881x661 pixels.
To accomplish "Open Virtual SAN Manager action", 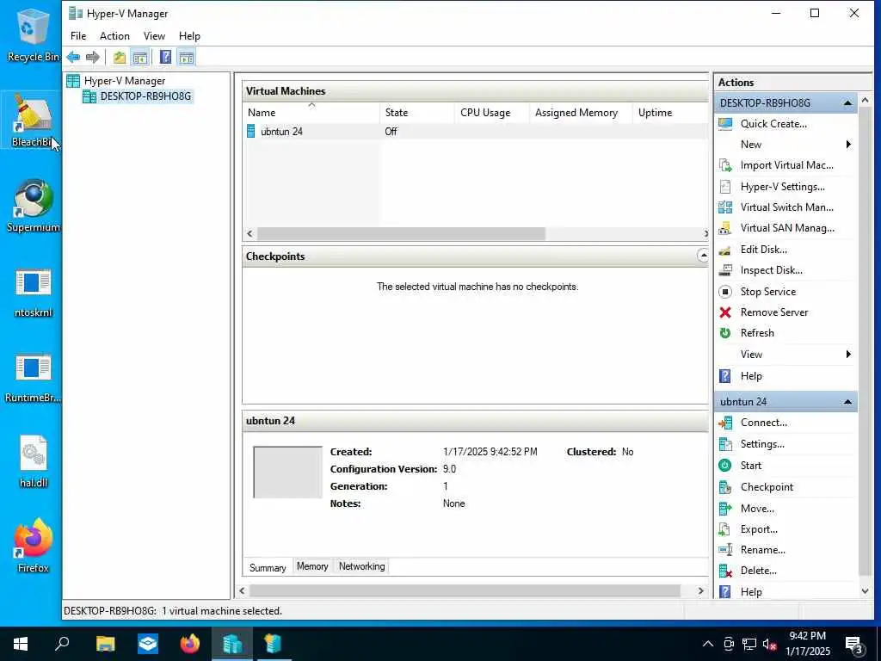I will tap(787, 228).
